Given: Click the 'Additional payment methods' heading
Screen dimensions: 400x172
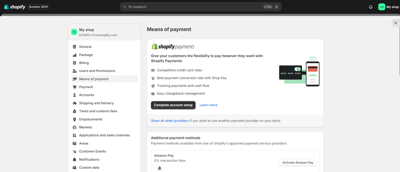Looking at the screenshot, I should tap(175, 138).
